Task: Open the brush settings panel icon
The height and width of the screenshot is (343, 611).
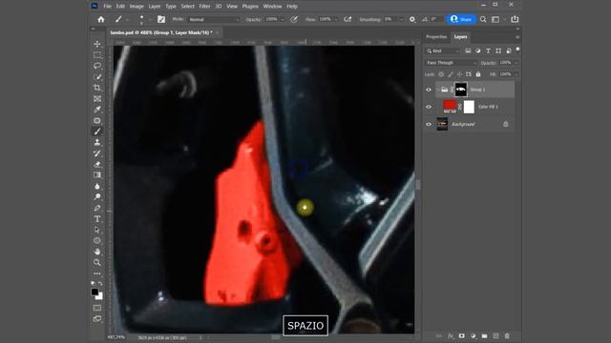Action: click(x=161, y=19)
